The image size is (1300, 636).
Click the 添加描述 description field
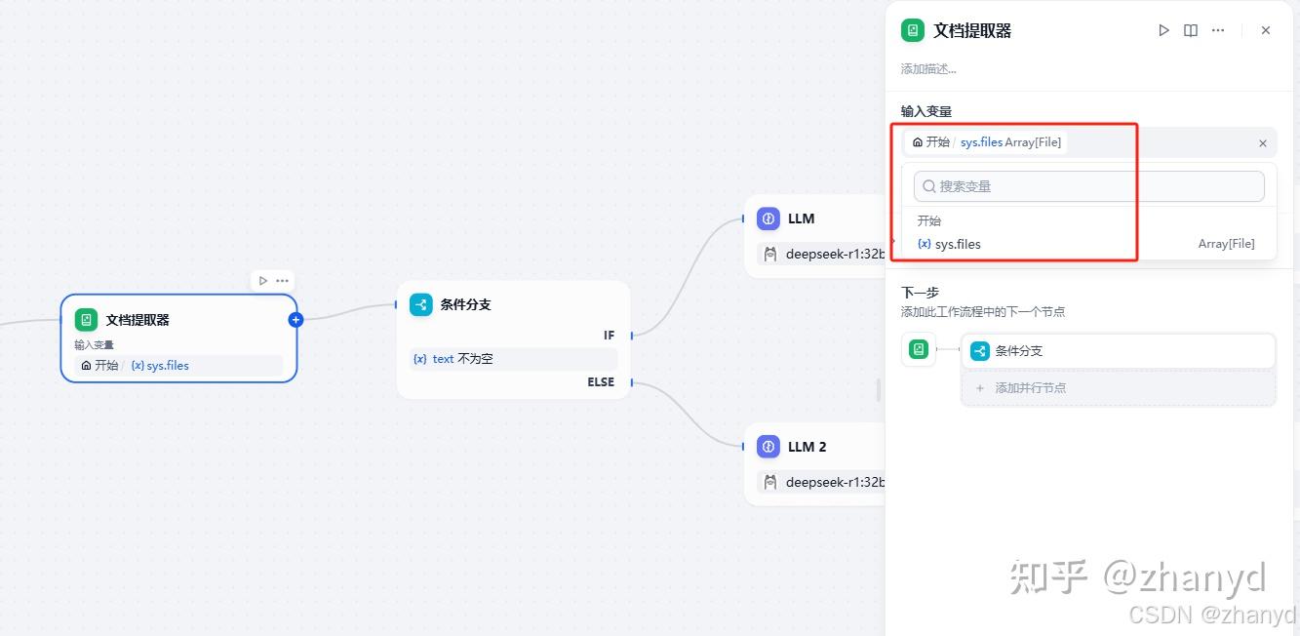coord(928,69)
